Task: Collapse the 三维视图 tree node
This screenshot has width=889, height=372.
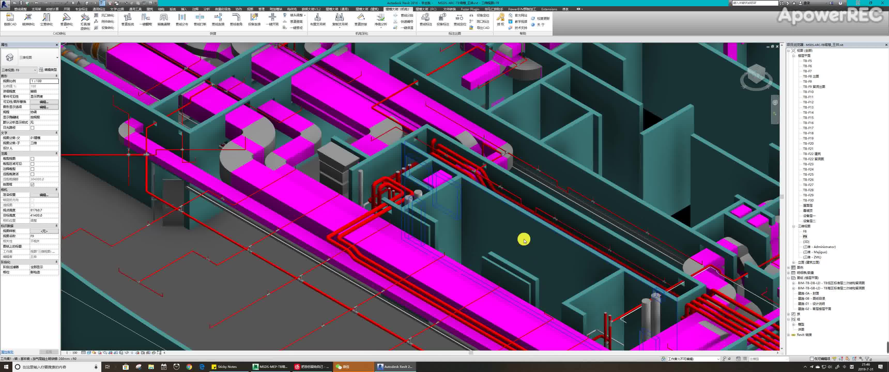Action: [x=793, y=226]
